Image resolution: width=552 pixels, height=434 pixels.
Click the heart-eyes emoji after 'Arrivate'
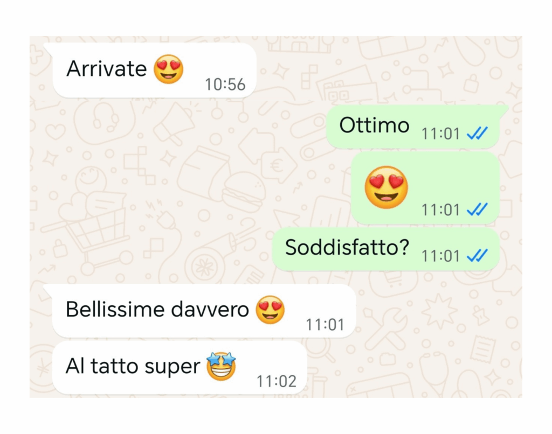tap(169, 69)
